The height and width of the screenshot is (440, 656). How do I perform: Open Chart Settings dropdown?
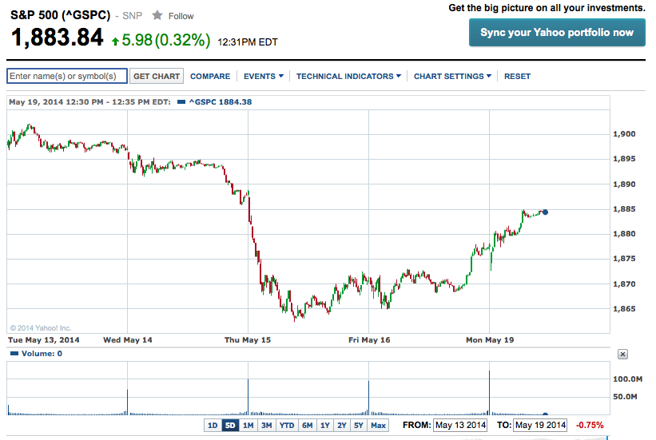pyautogui.click(x=452, y=76)
